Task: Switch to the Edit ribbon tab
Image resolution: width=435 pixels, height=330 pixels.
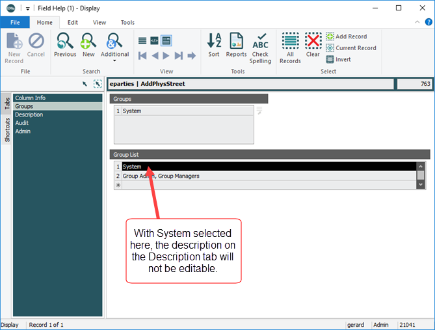Action: point(73,22)
